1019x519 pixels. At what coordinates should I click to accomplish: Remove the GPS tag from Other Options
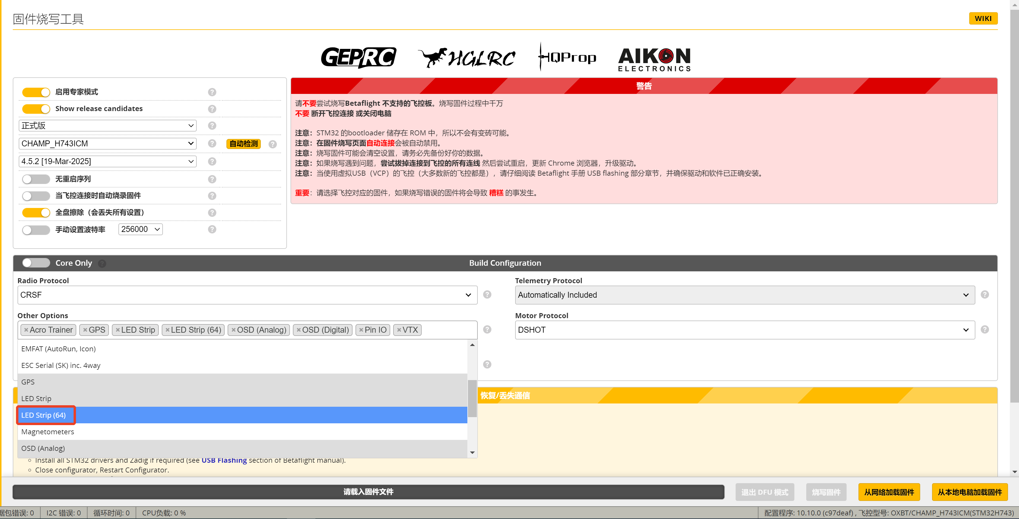click(85, 330)
